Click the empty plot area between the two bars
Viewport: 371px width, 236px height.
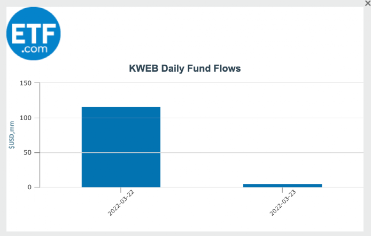point(202,133)
